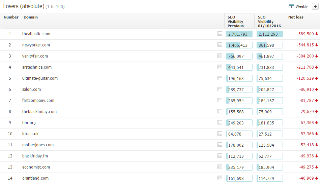Sort by SEO Visibility Previous column

[236, 21]
